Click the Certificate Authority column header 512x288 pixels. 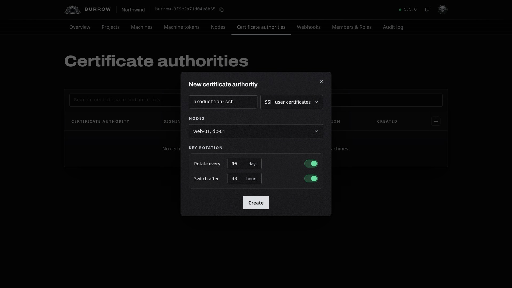click(100, 121)
